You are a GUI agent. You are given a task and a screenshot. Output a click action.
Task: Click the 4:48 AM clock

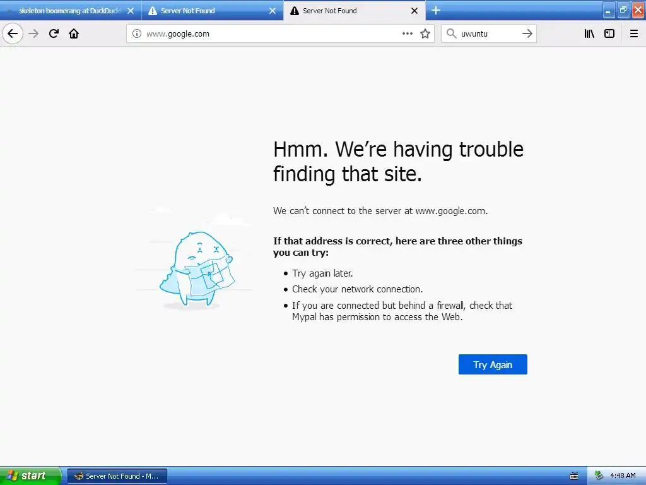pos(623,476)
